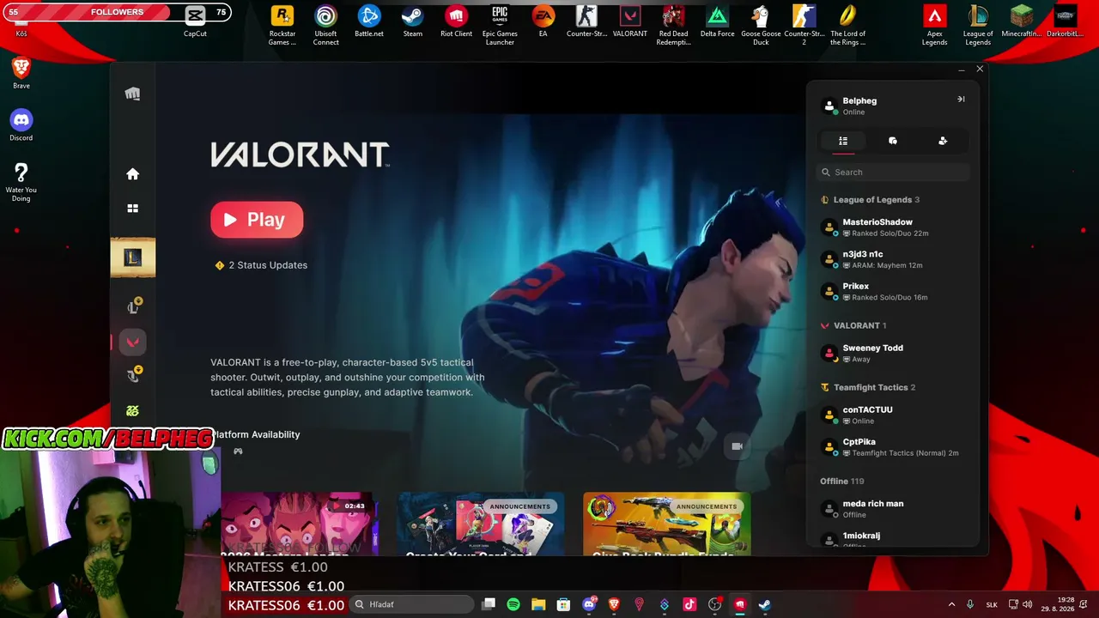Viewport: 1099px width, 618px height.
Task: Open Water You Doing desktop shortcut
Action: (x=21, y=182)
